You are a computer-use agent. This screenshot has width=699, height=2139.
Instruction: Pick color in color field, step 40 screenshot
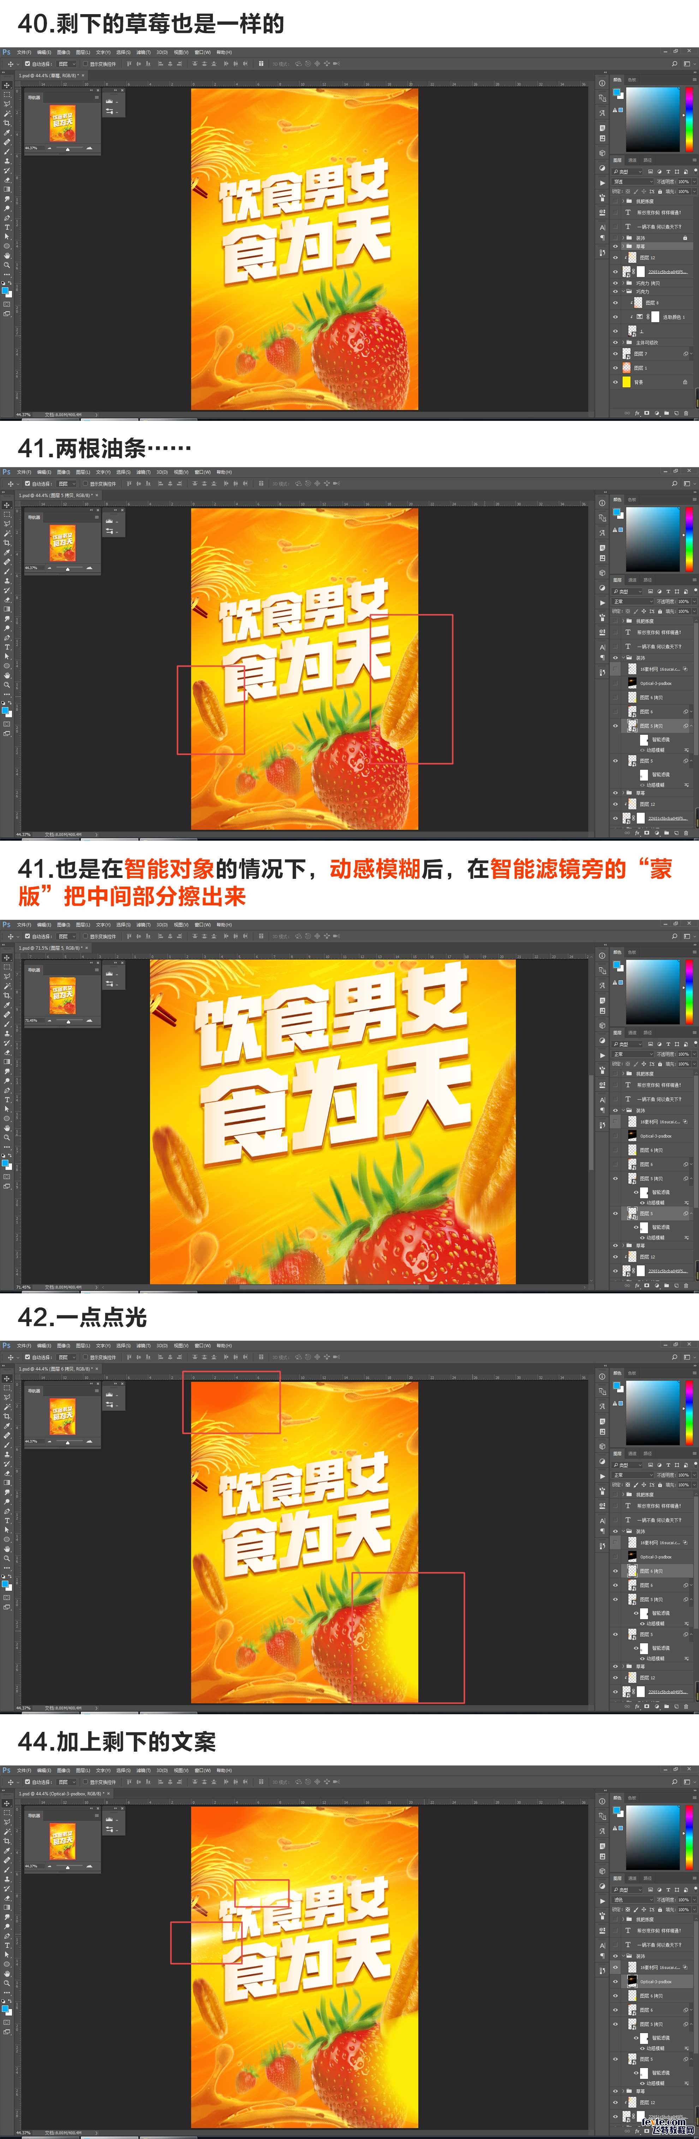(x=653, y=120)
